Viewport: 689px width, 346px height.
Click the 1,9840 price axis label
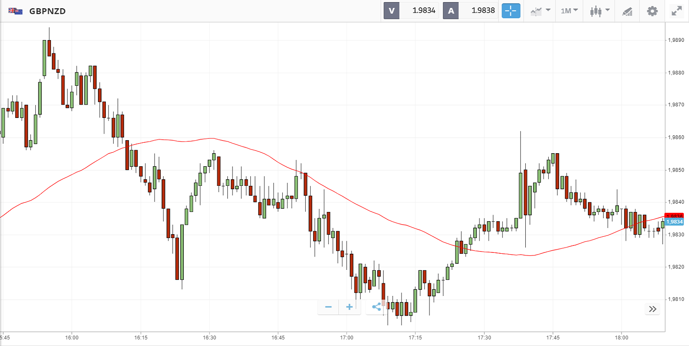point(676,202)
